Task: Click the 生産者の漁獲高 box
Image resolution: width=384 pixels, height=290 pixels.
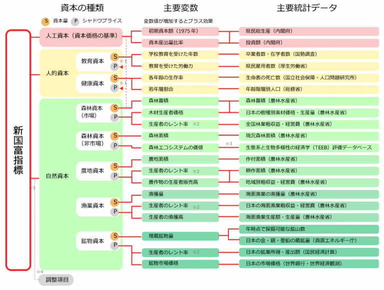Action: [x=180, y=217]
